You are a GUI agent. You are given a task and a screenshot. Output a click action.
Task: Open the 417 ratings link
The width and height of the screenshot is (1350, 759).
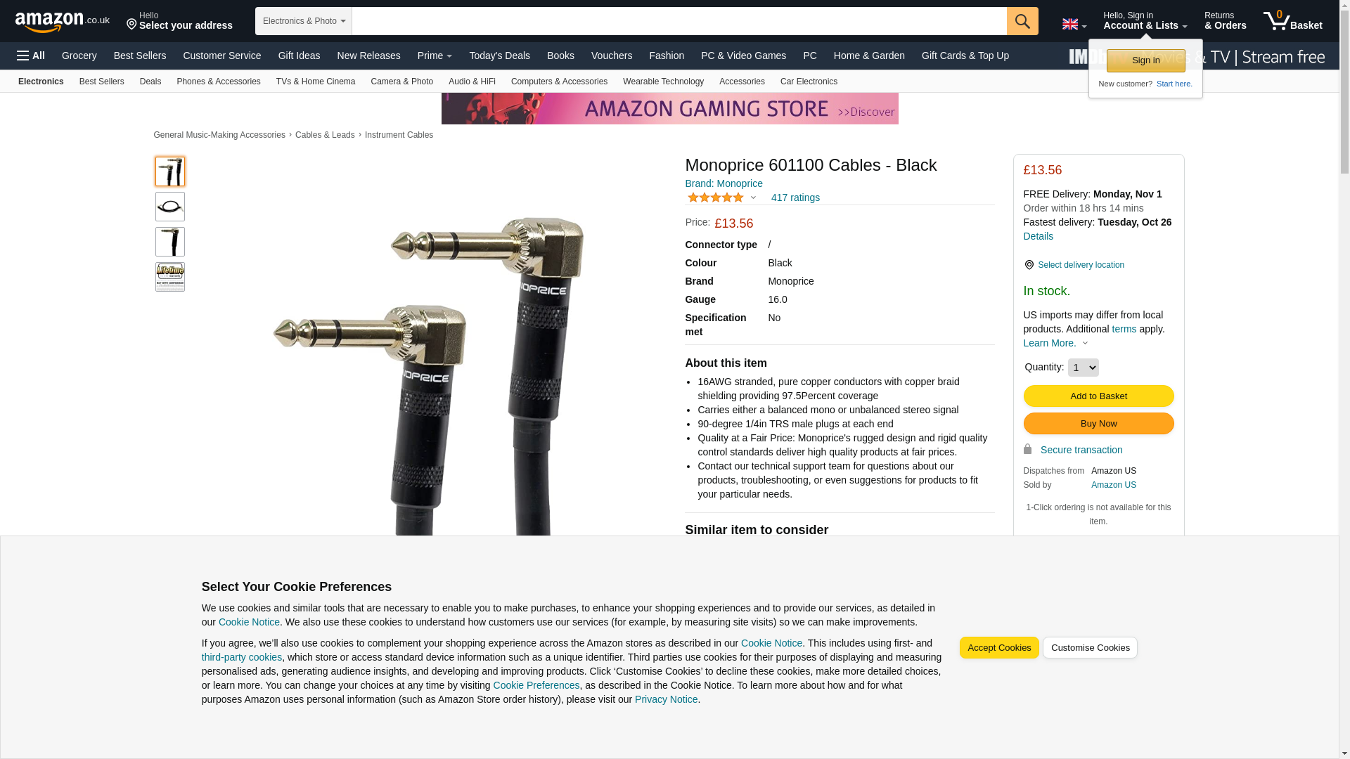tap(795, 197)
